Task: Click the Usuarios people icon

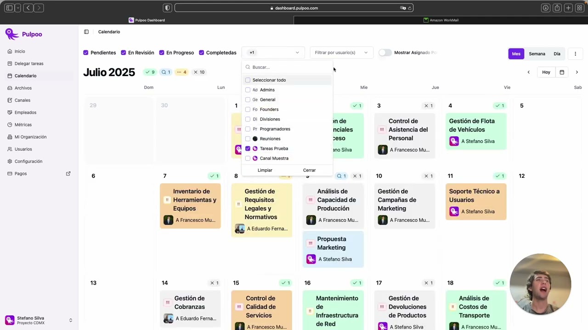Action: click(10, 149)
